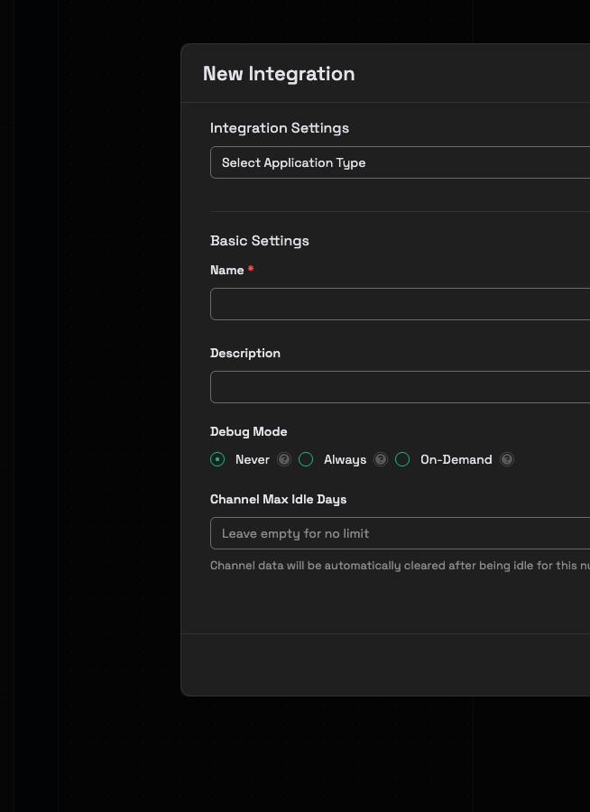The height and width of the screenshot is (812, 590).
Task: Click the Channel Max Idle Days field
Action: tap(400, 533)
